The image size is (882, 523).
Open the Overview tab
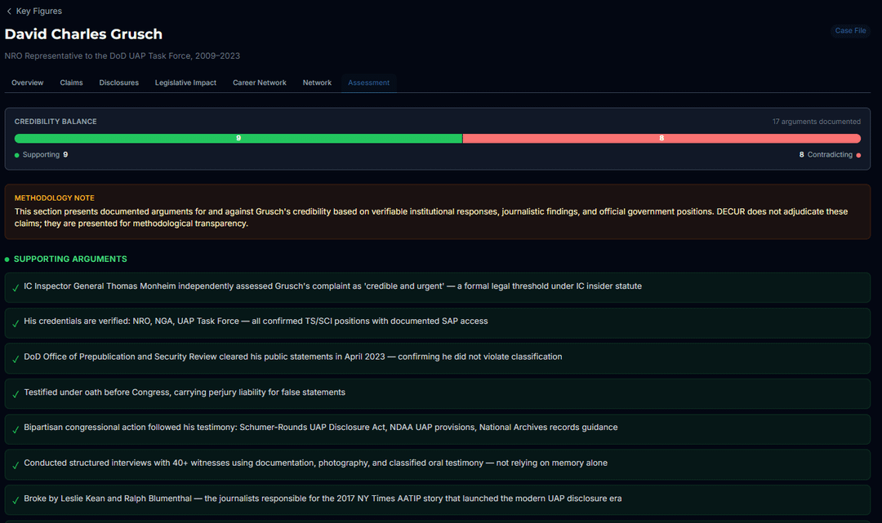click(x=27, y=82)
